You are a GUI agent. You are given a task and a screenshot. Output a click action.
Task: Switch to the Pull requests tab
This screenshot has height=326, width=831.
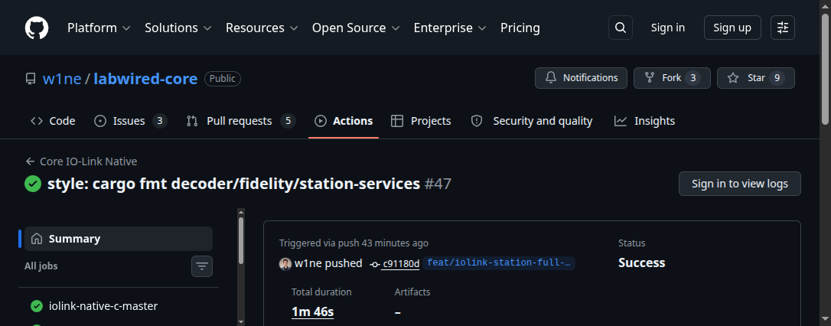tap(241, 121)
